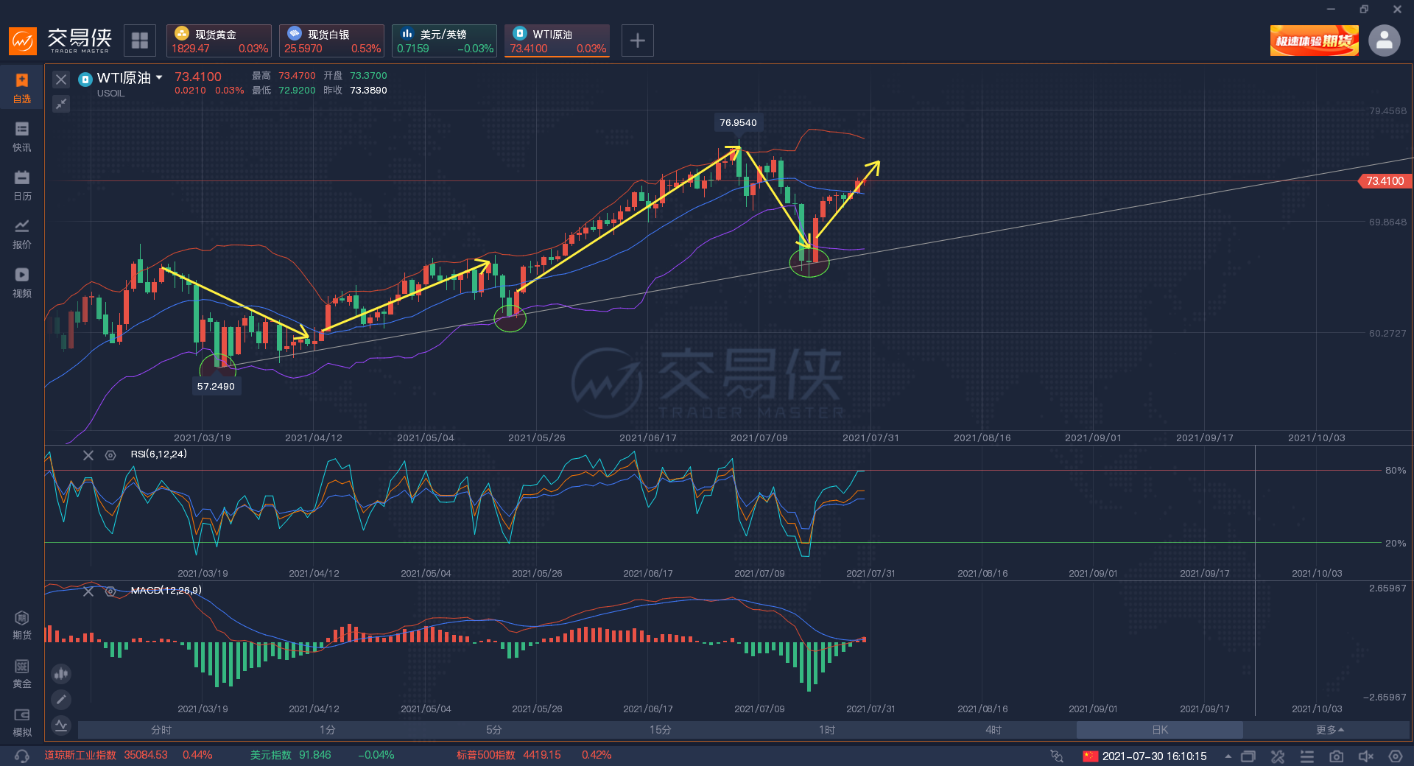1414x766 pixels.
Task: Open settings gear in status bar
Action: coord(1395,756)
